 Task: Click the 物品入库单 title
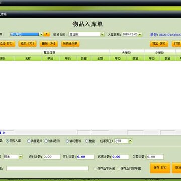pos(87,24)
